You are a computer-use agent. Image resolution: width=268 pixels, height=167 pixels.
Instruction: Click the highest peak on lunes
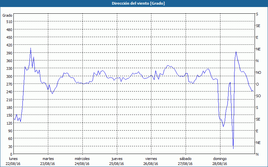[x=30, y=48]
